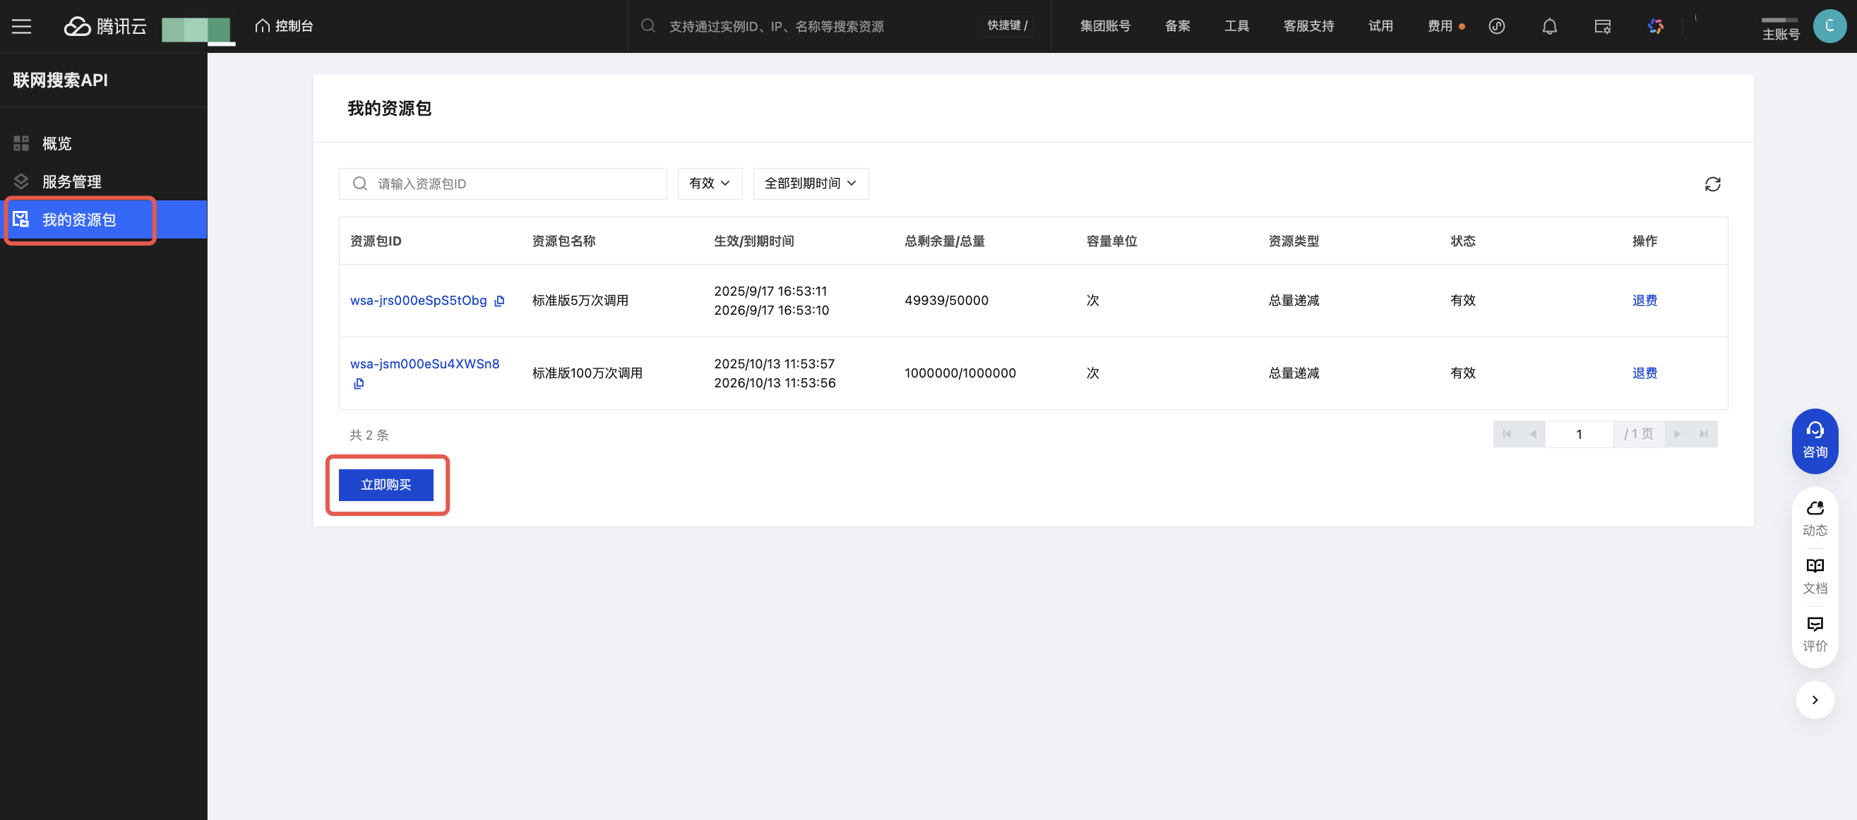Viewport: 1857px width, 820px height.
Task: Click the page number input box
Action: 1579,435
